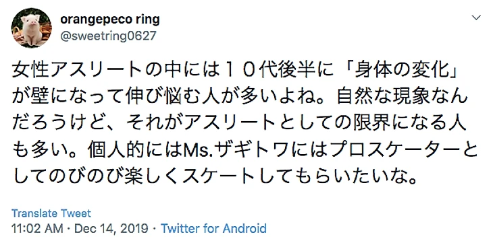
Task: Visit the @sweetring0627 handle
Action: click(x=108, y=36)
